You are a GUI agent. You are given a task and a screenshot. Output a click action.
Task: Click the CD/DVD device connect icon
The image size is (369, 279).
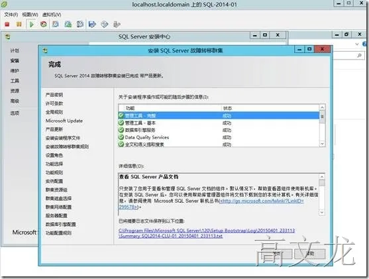105,24
